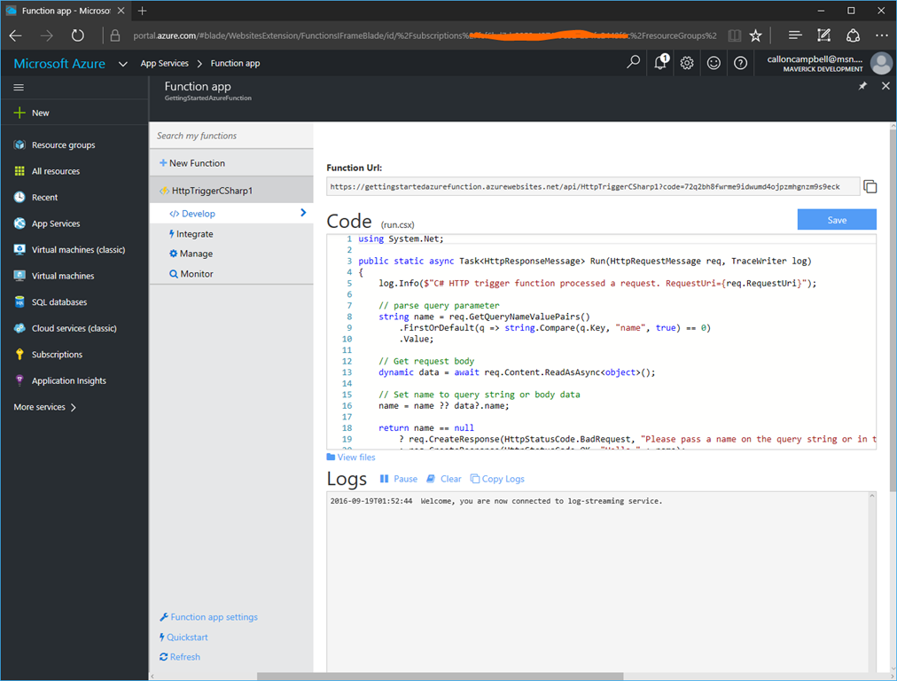The image size is (897, 681).
Task: Select the Monitor tab
Action: pos(196,274)
